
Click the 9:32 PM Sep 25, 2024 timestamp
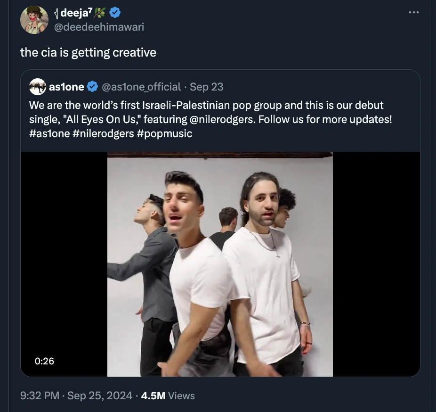click(x=76, y=396)
